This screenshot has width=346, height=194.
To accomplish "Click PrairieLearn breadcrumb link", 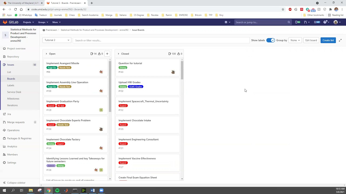I will (x=51, y=30).
